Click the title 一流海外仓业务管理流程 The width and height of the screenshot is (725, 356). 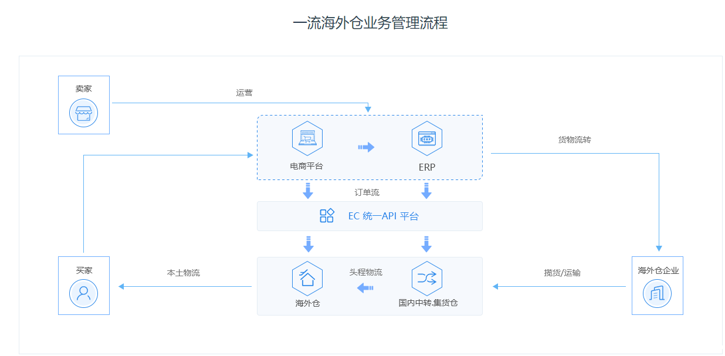coord(370,23)
